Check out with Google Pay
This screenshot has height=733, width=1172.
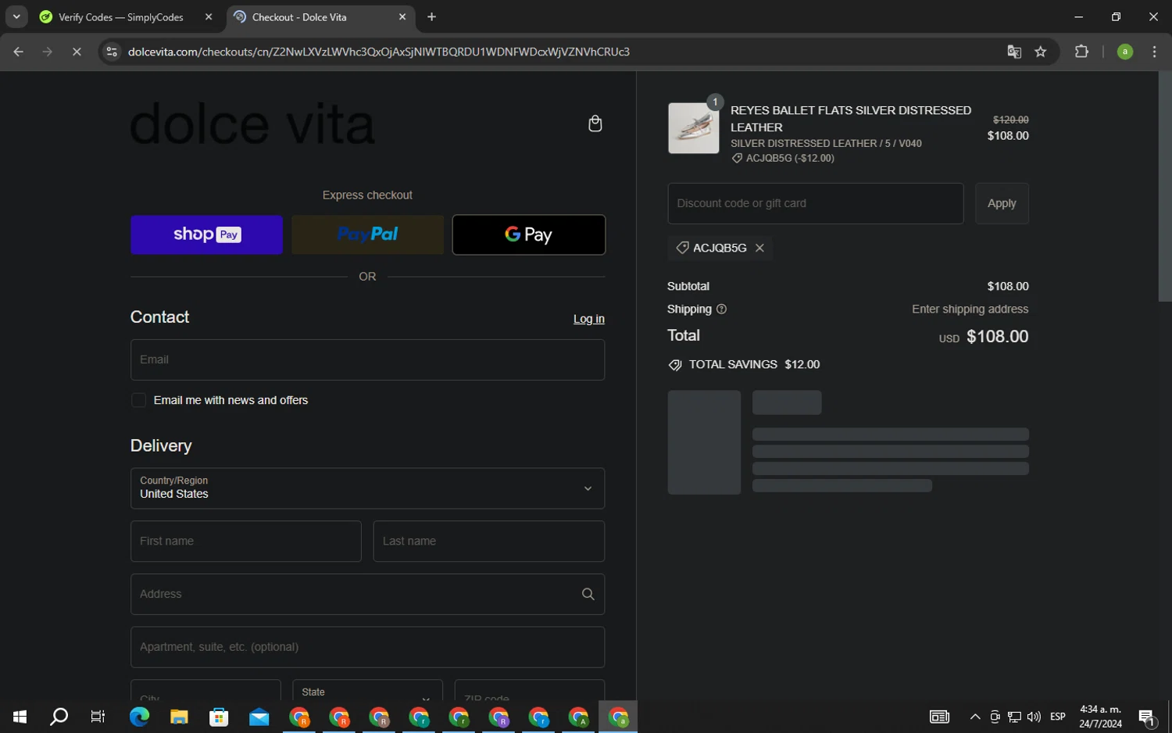coord(529,234)
